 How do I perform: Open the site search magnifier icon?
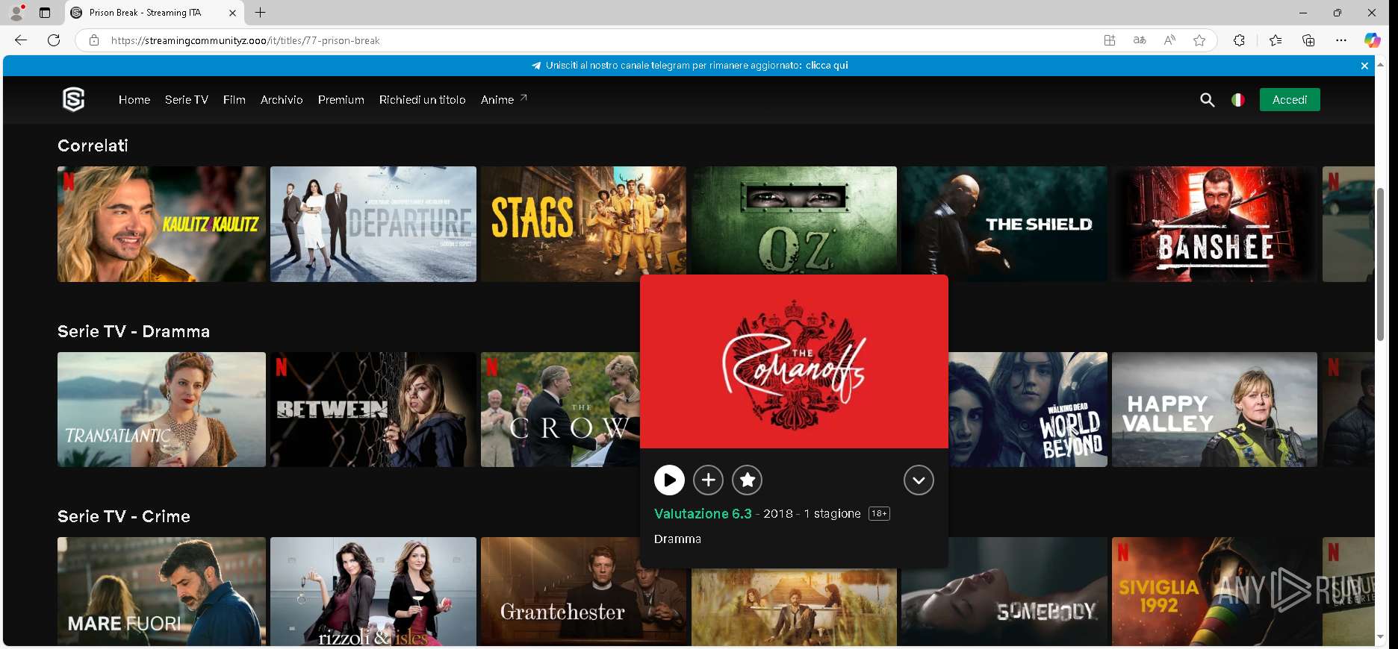(x=1207, y=100)
